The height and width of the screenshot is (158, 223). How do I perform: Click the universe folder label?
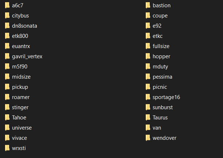(x=22, y=128)
